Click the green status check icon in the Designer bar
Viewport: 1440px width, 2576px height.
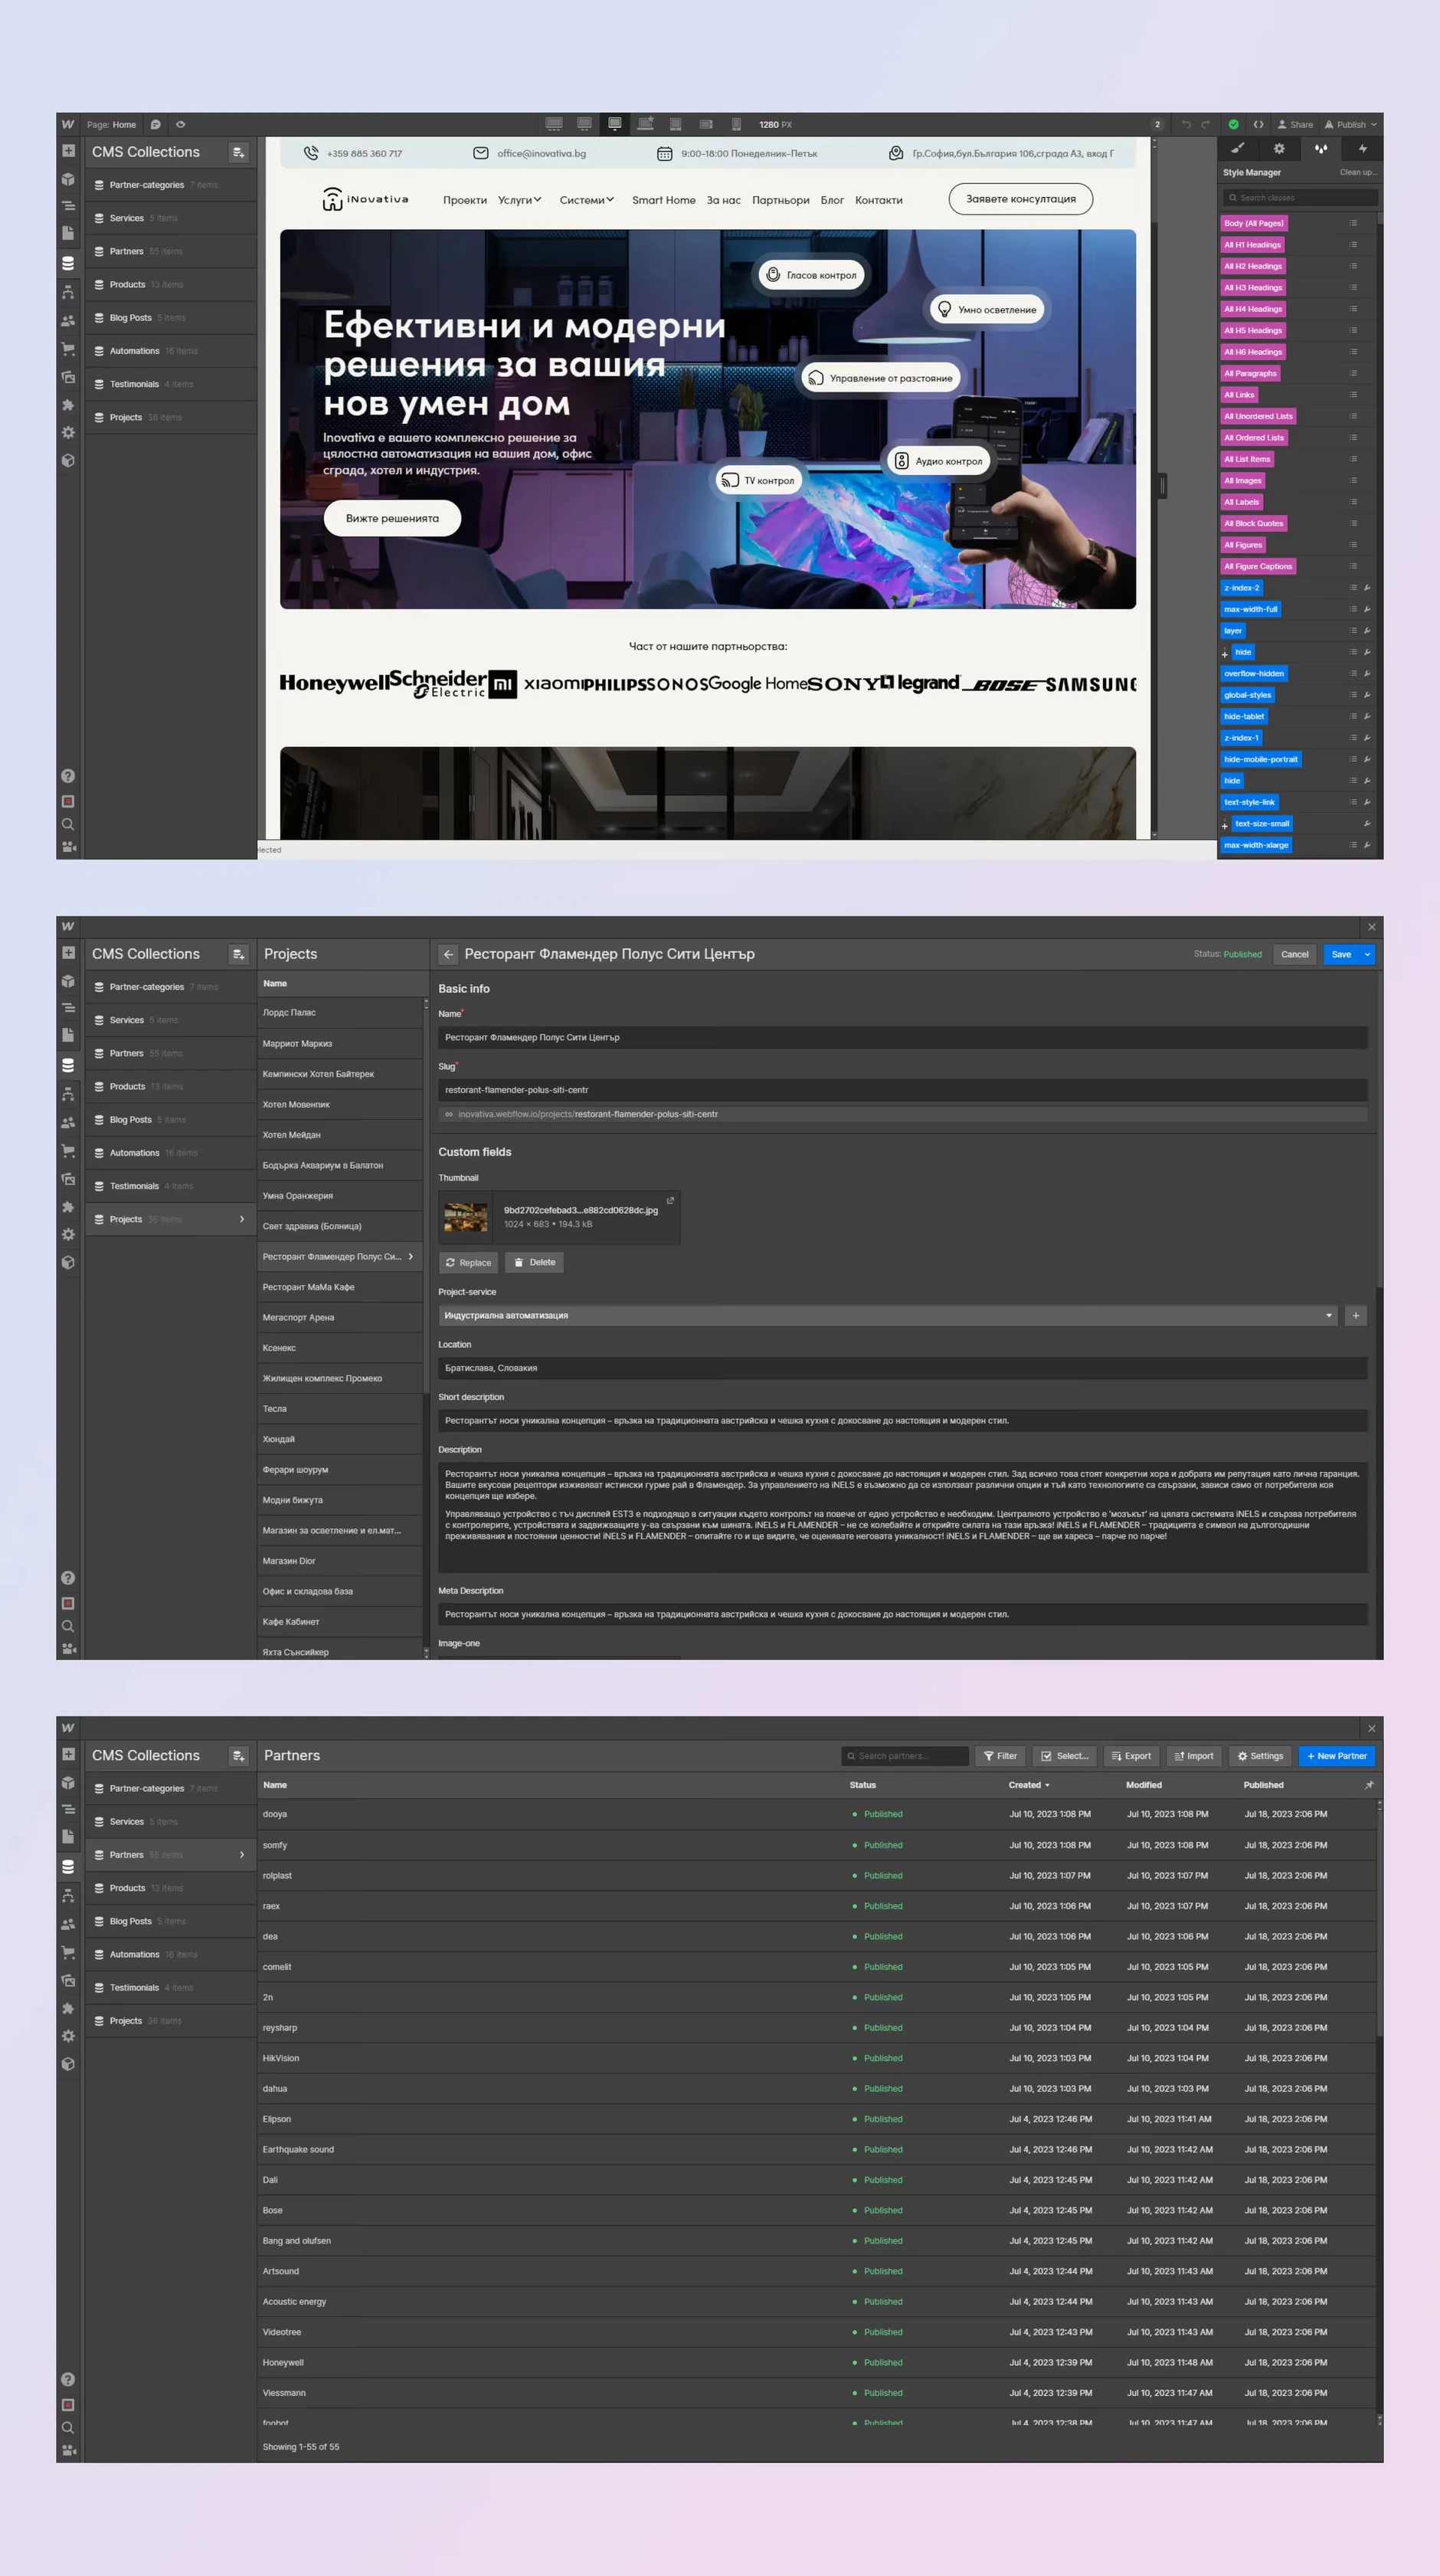click(x=1233, y=125)
